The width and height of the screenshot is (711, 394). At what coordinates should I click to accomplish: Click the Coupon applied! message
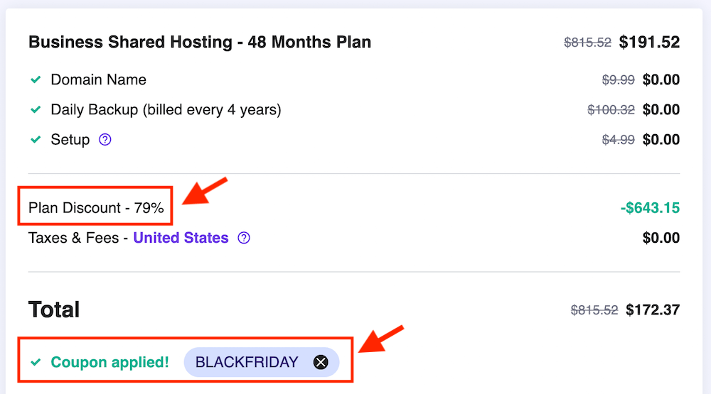[x=109, y=363]
